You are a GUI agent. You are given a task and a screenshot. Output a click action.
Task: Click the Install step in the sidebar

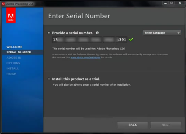tap(12, 68)
